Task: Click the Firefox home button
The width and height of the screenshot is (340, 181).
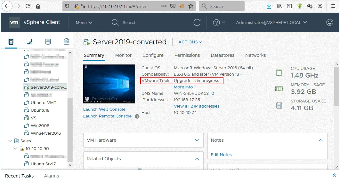Action: pos(38,6)
